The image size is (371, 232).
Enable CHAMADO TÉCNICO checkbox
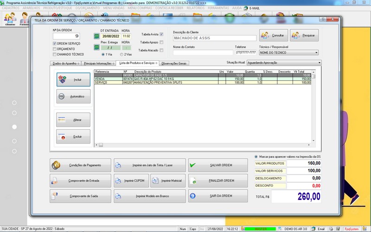55,54
